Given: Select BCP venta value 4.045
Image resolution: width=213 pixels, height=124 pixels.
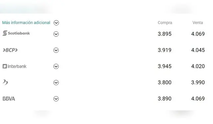Looking at the screenshot, I should point(198,50).
